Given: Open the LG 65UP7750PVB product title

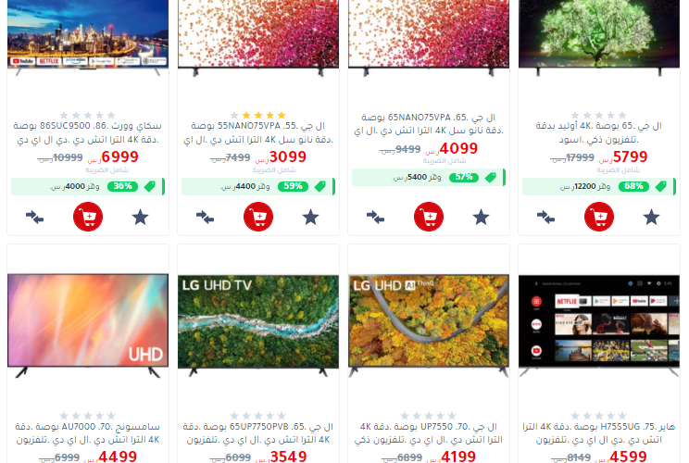Looking at the screenshot, I should (258, 433).
